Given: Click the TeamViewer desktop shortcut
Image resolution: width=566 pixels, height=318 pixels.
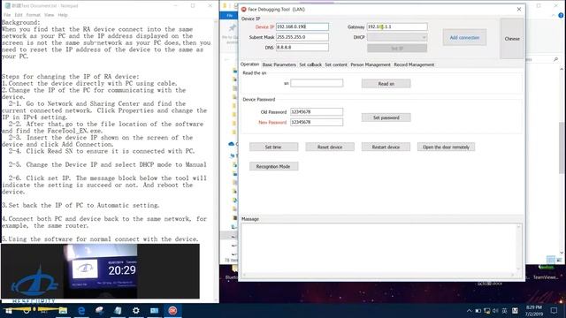Looking at the screenshot, I should tap(545, 272).
